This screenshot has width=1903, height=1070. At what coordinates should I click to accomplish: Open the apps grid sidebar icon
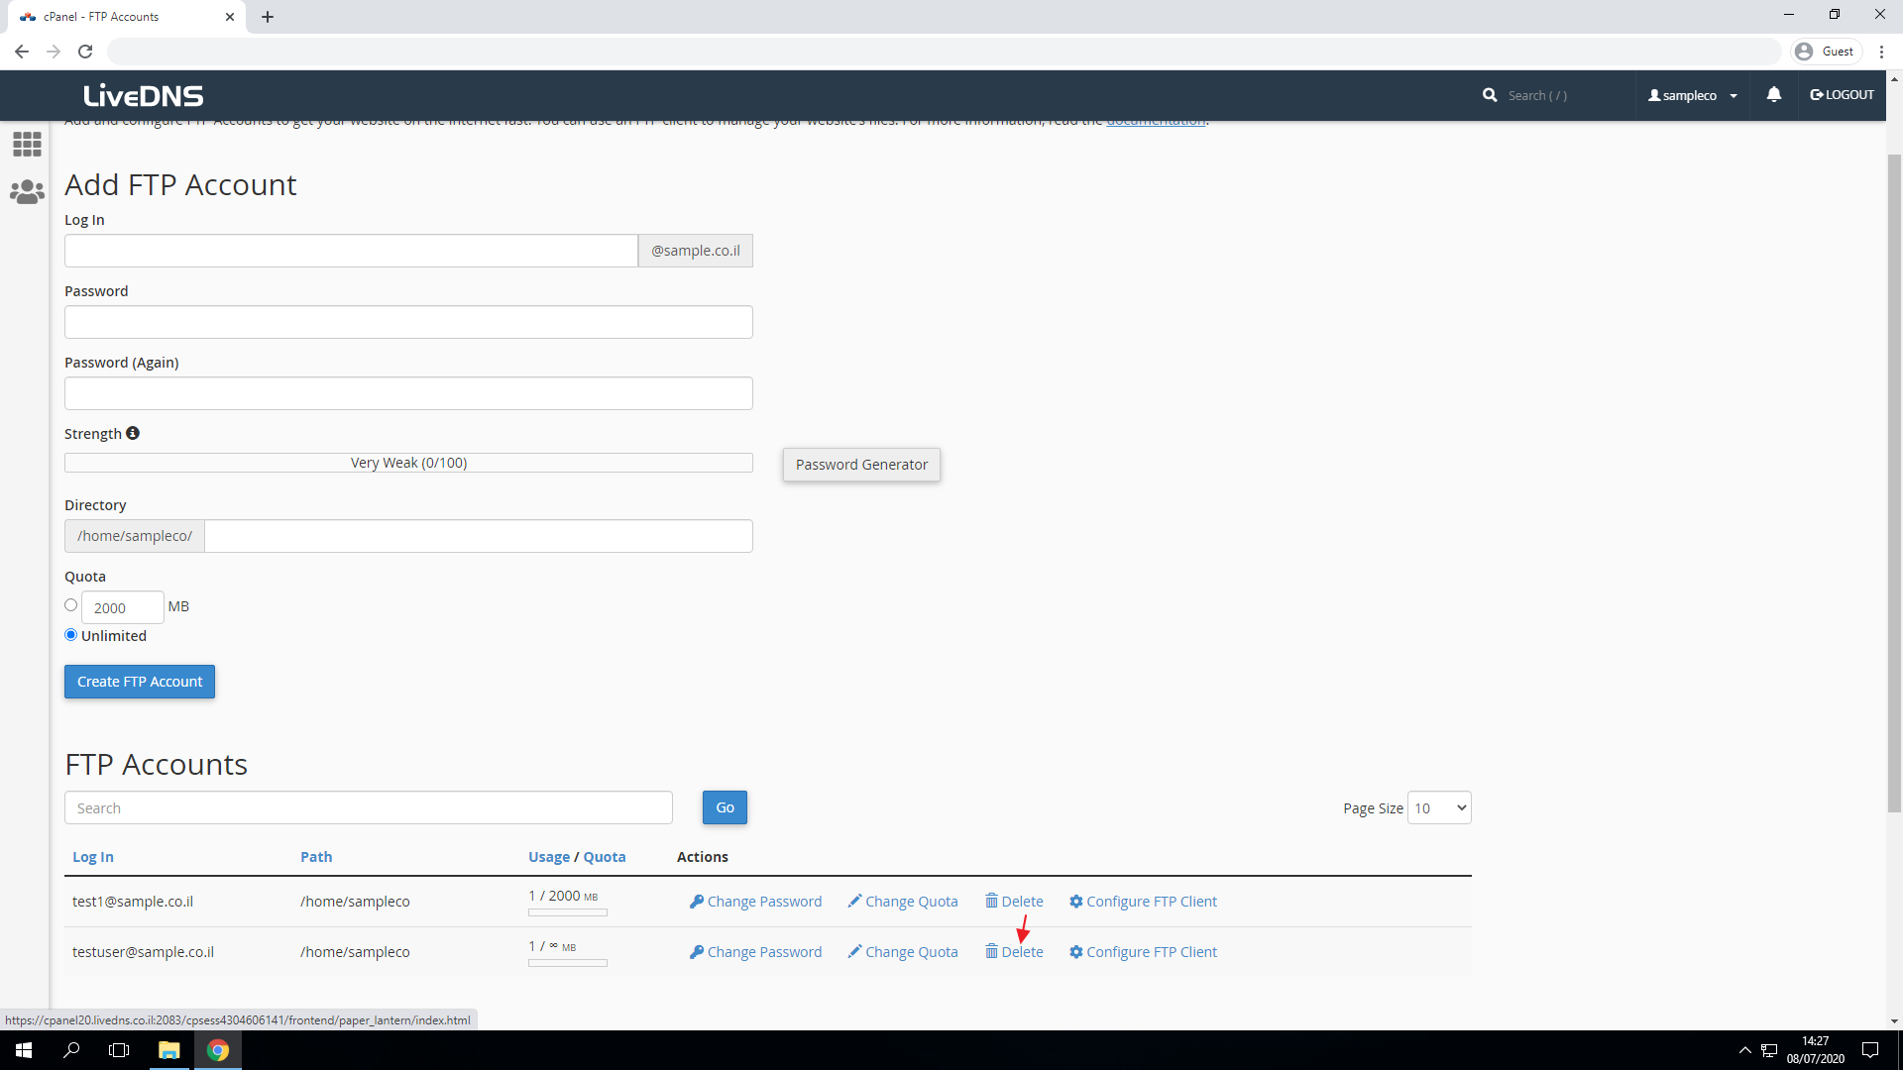coord(27,145)
